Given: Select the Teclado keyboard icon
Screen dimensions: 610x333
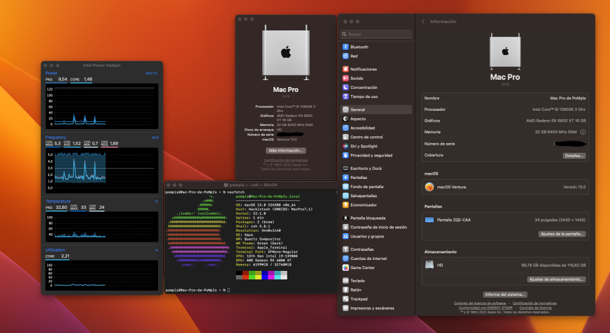Looking at the screenshot, I should tap(345, 281).
